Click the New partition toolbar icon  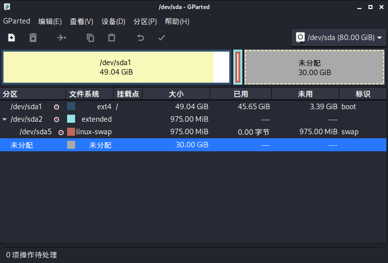coord(12,38)
